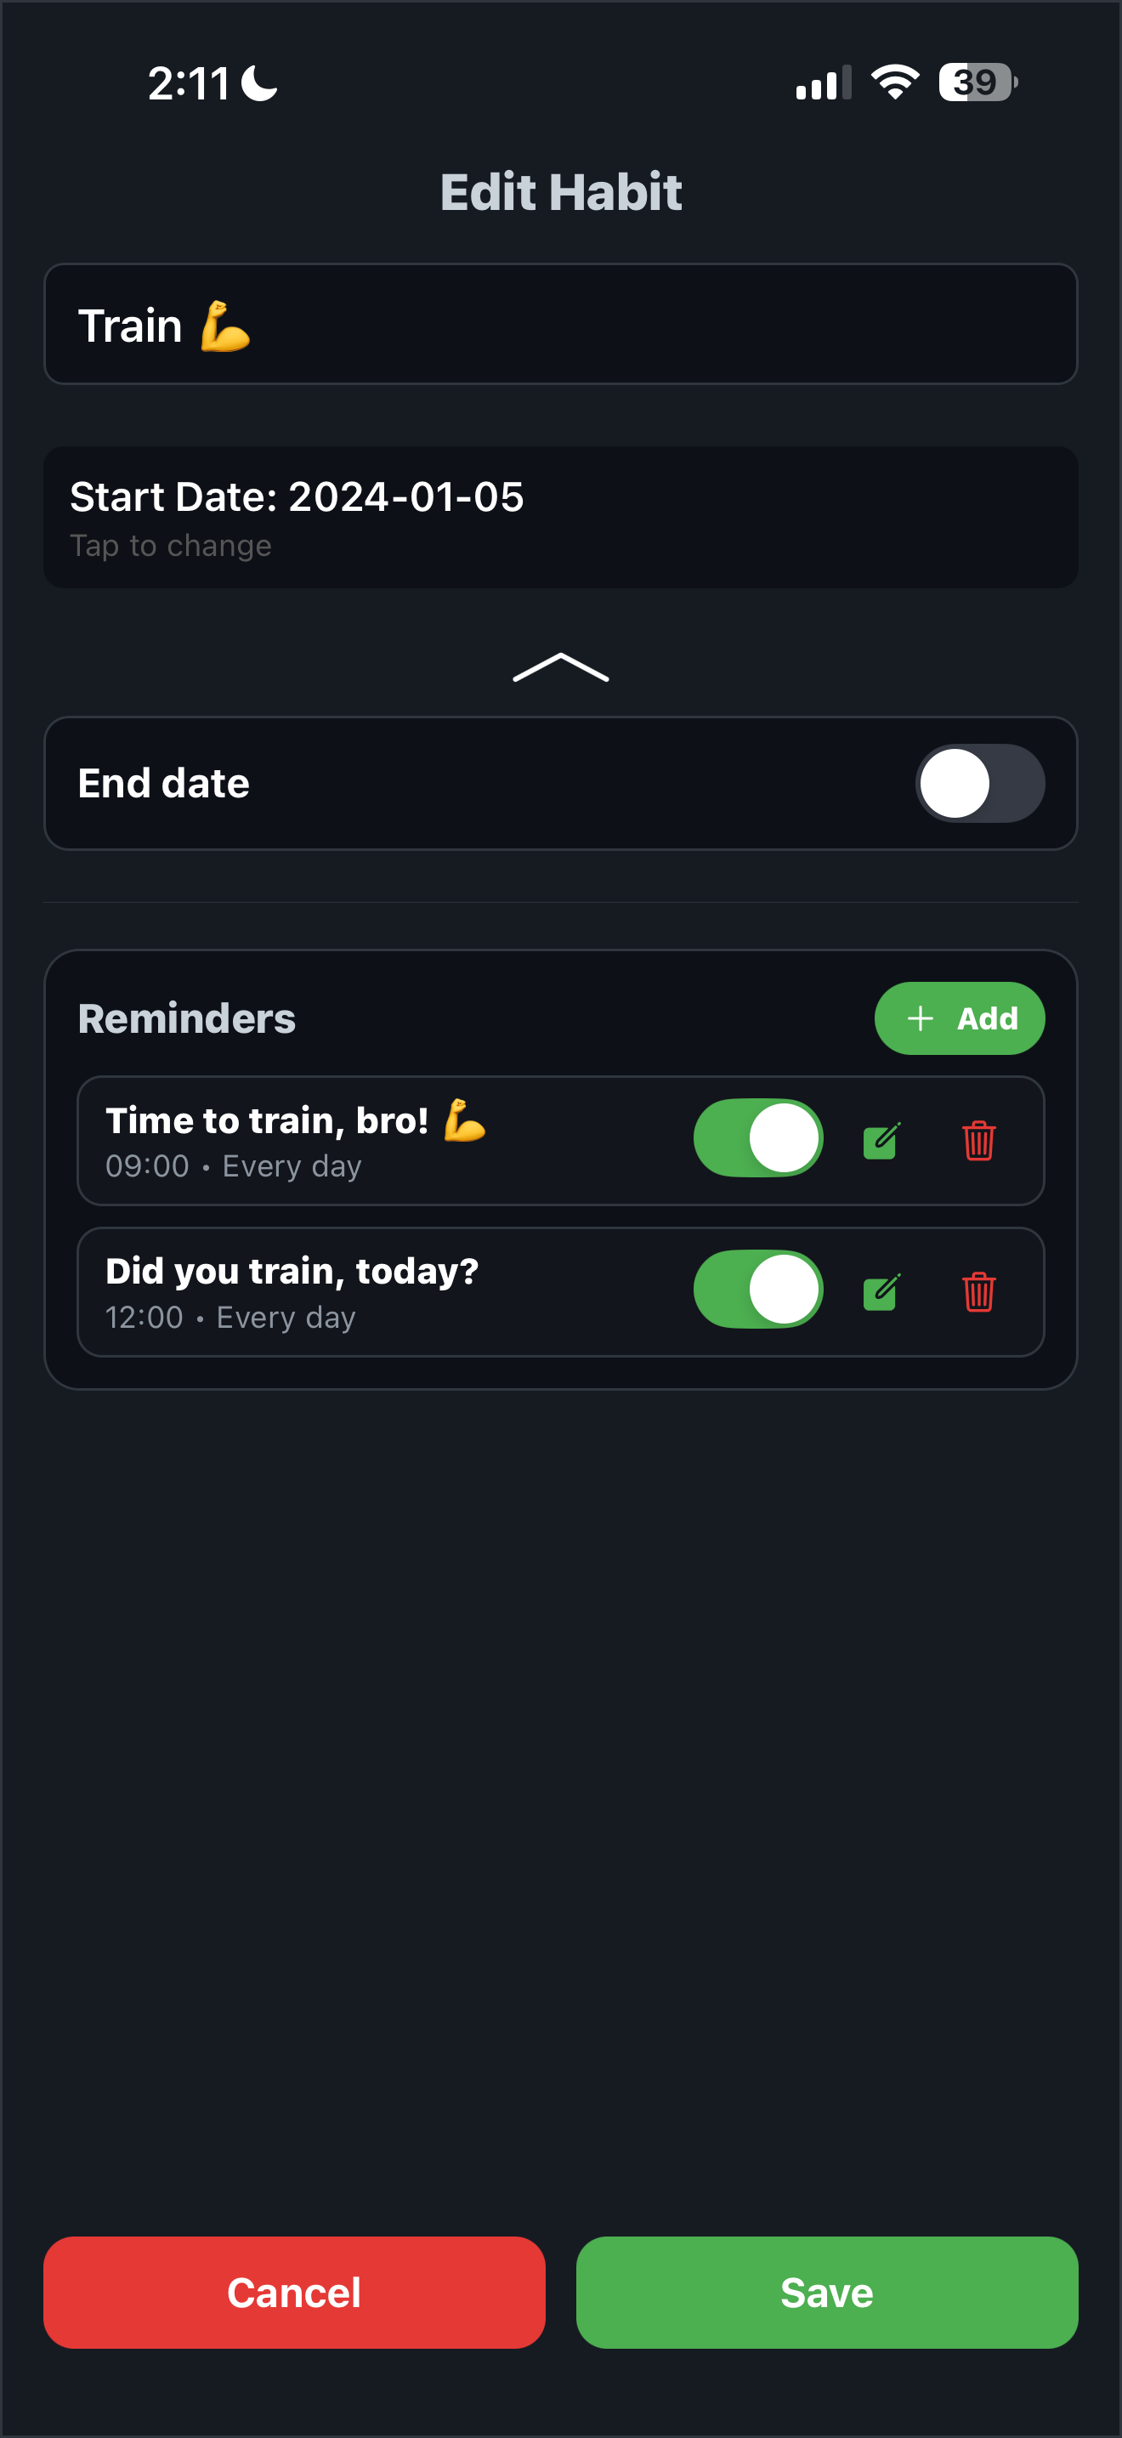1122x2438 pixels.
Task: Open the start date picker
Action: 560,517
